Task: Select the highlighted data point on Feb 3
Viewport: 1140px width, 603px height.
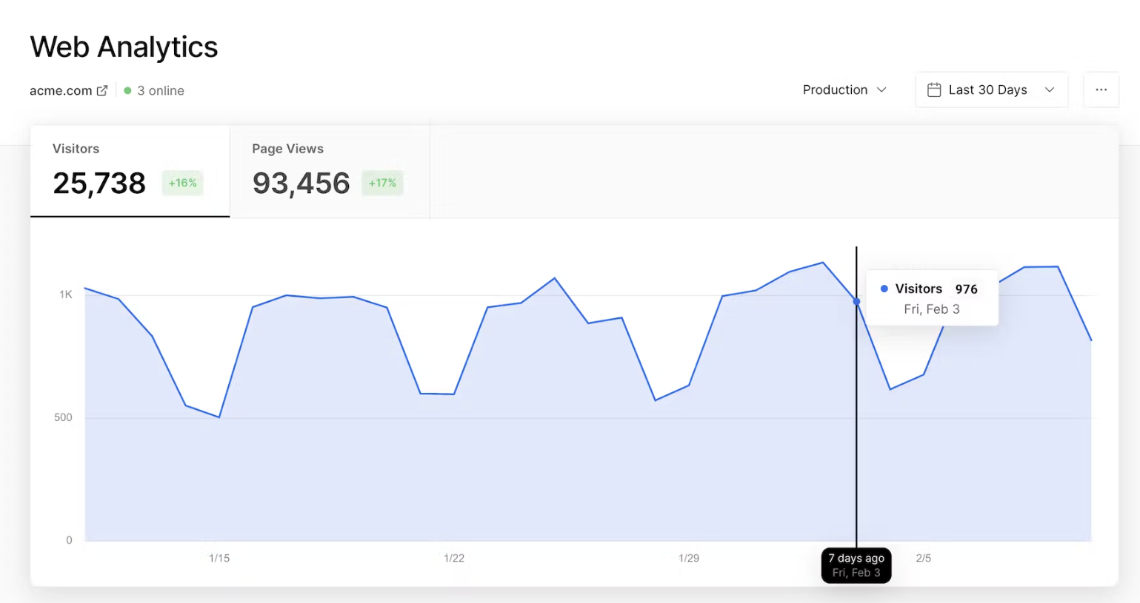Action: tap(856, 302)
